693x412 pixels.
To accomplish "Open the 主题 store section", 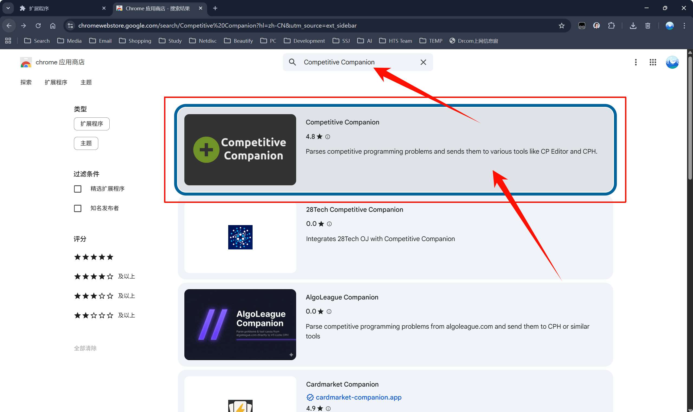I will 86,83.
